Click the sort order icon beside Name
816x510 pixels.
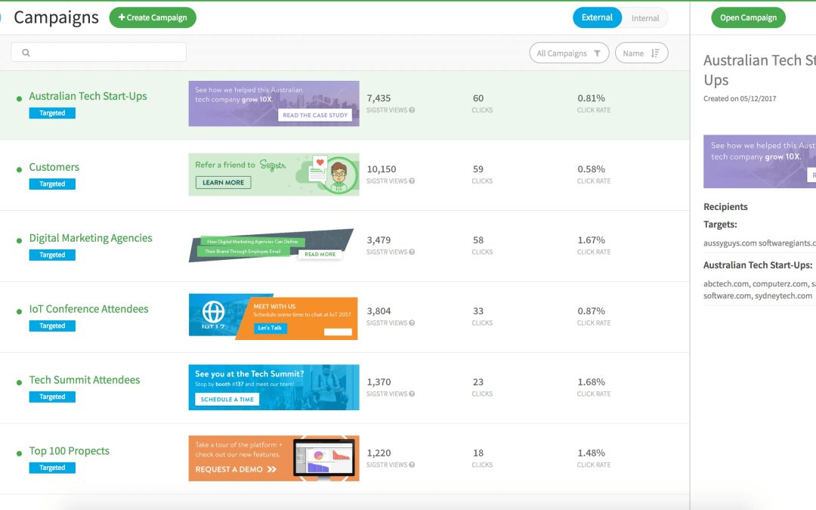click(655, 53)
